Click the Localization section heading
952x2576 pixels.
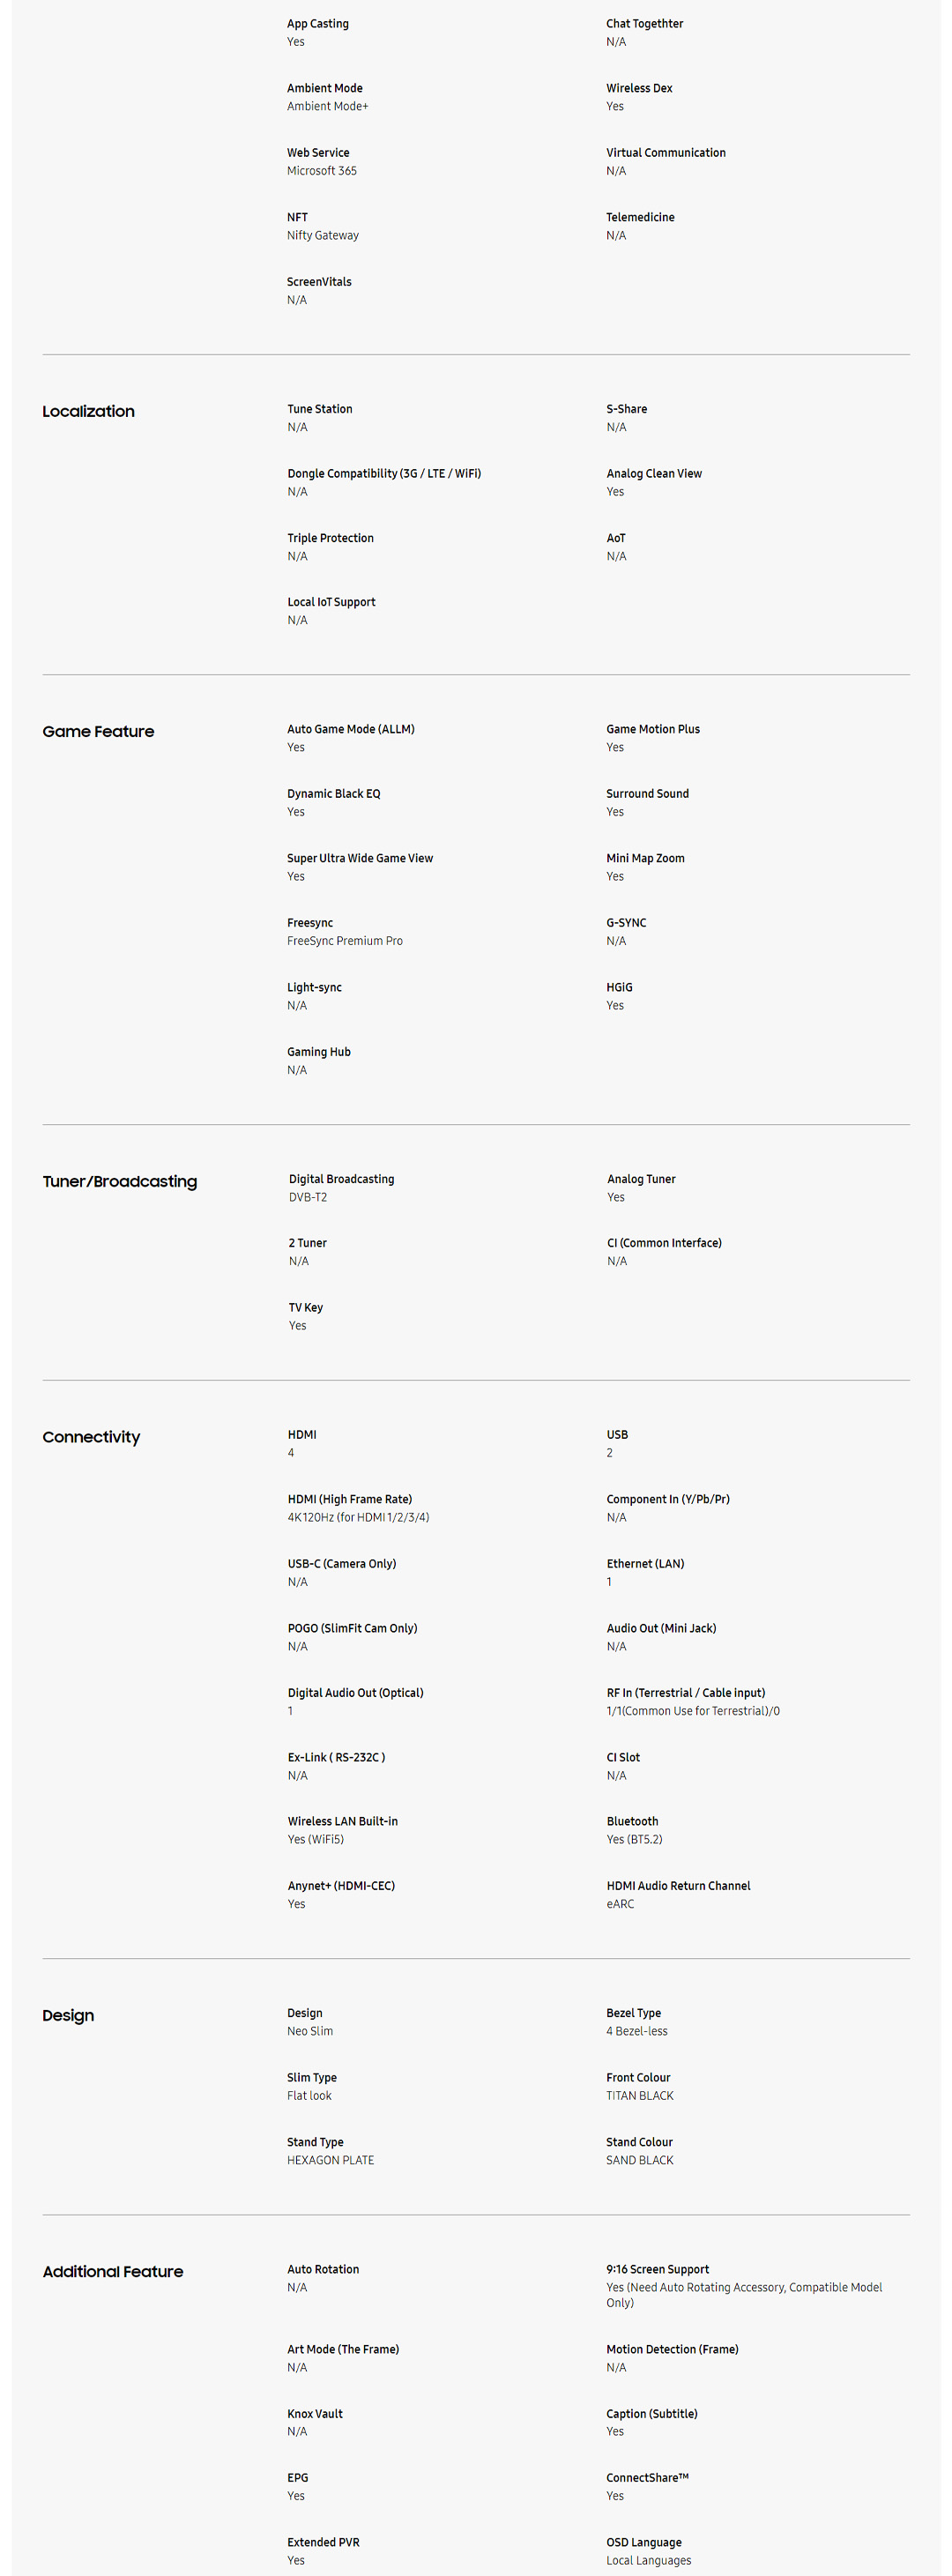pos(88,411)
